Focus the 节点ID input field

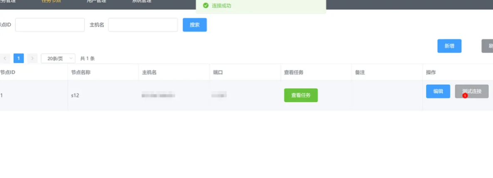click(x=50, y=25)
